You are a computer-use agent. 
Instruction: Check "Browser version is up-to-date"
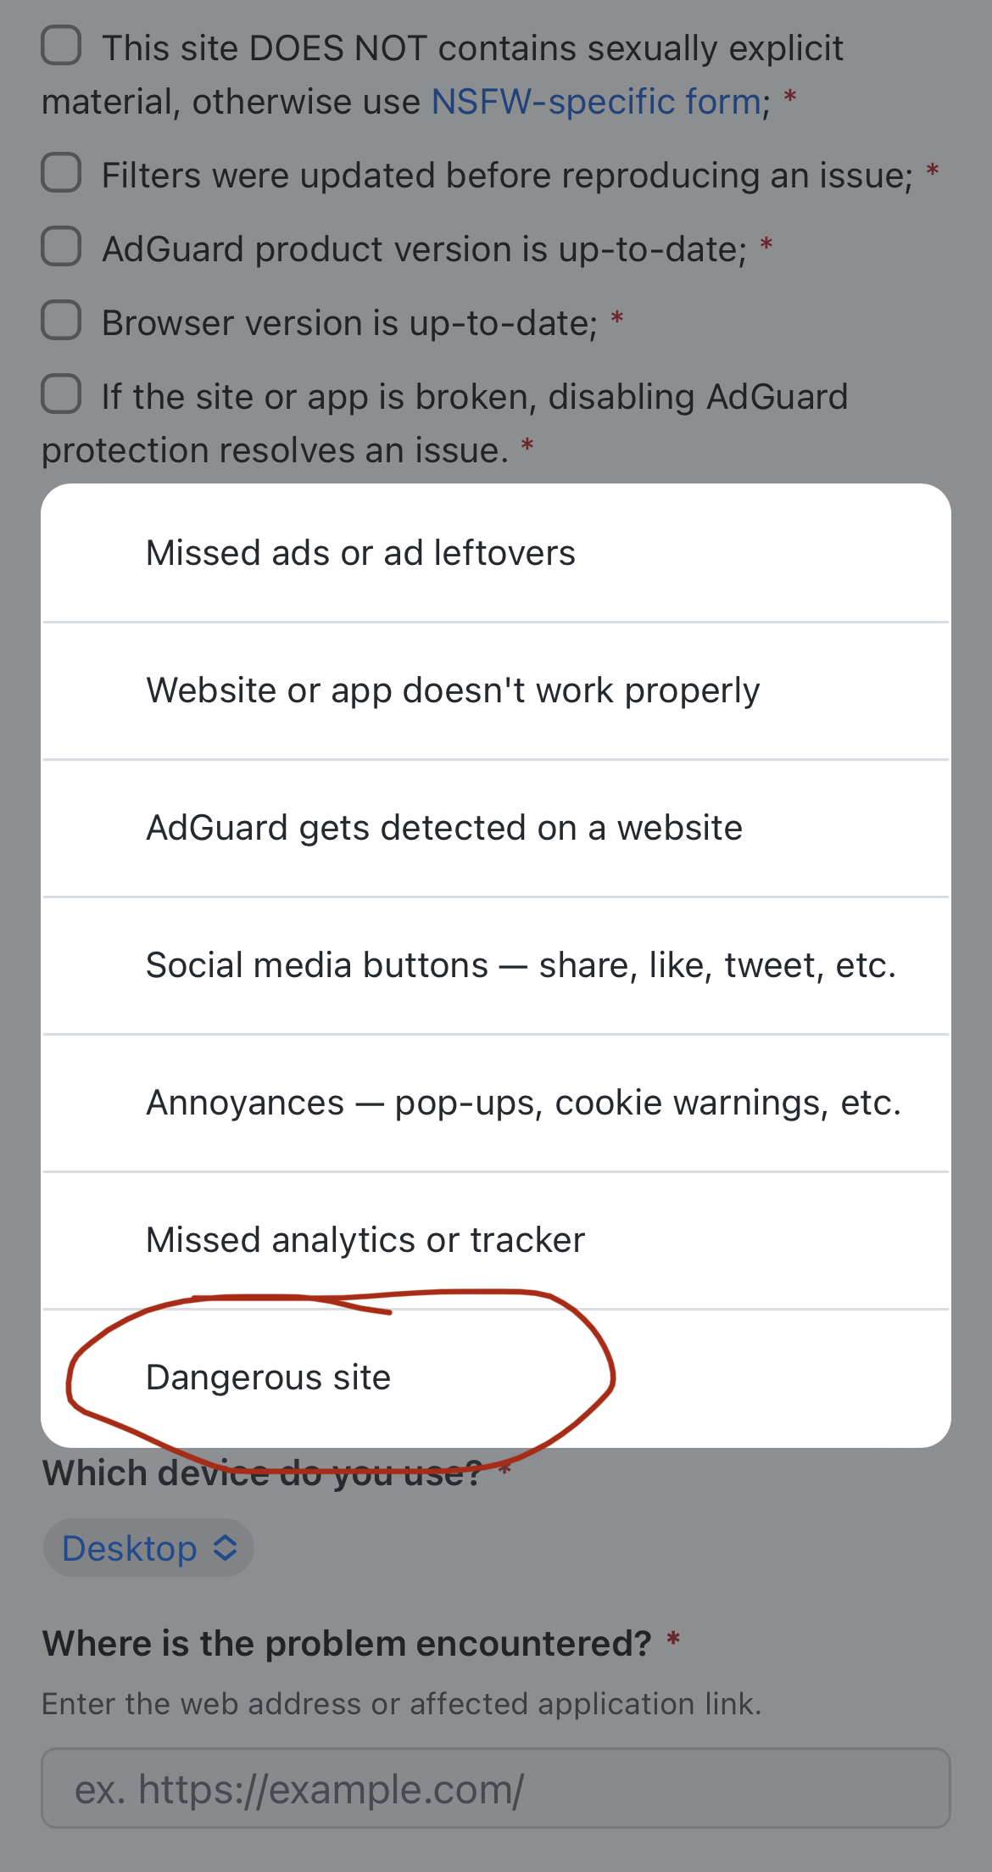click(60, 321)
